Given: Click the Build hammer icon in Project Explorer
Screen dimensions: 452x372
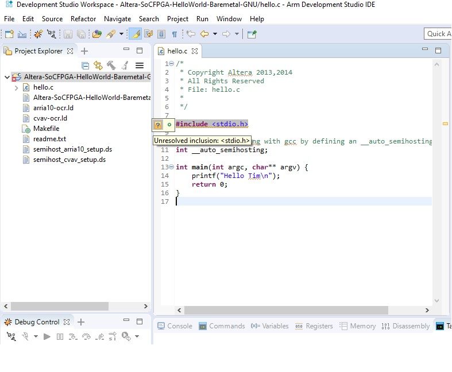Looking at the screenshot, I should (x=111, y=65).
